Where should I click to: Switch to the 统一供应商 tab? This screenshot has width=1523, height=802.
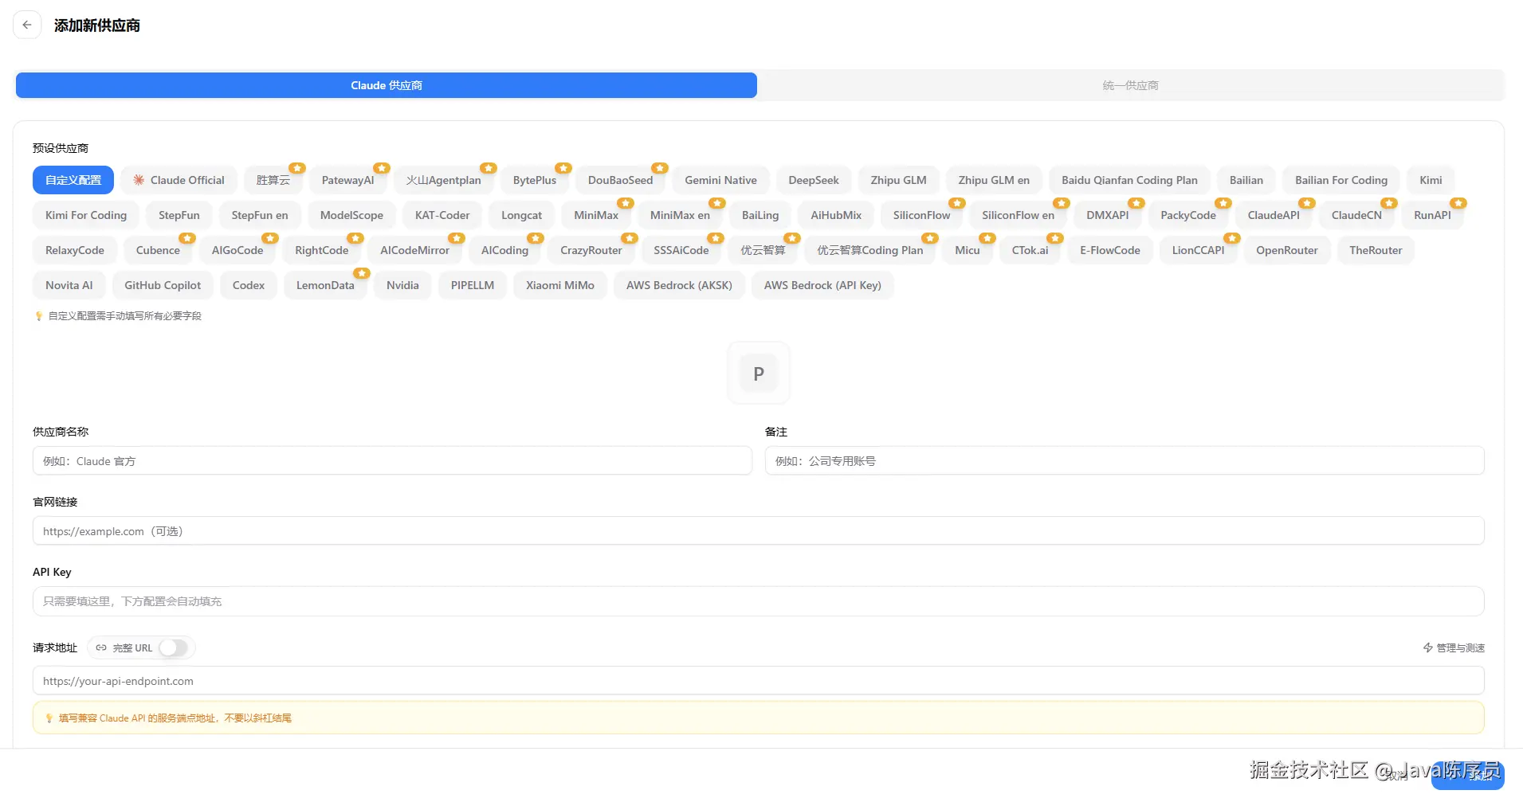pyautogui.click(x=1130, y=85)
